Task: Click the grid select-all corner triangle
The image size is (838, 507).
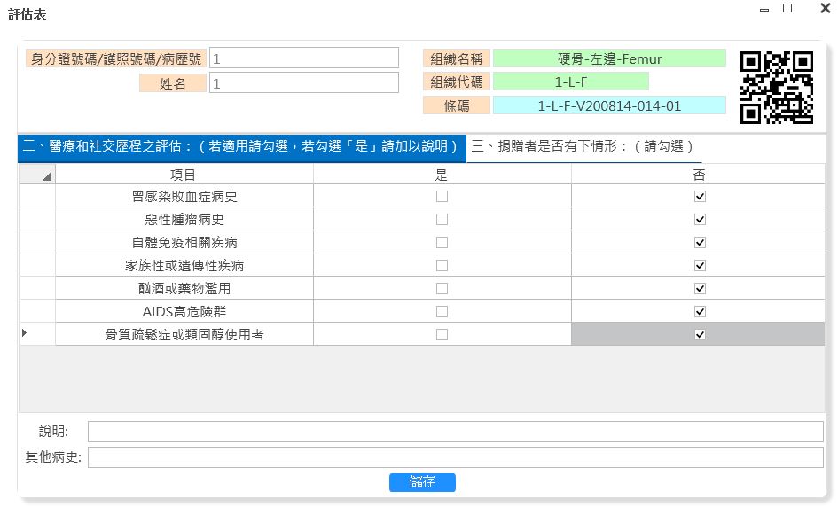Action: 46,176
